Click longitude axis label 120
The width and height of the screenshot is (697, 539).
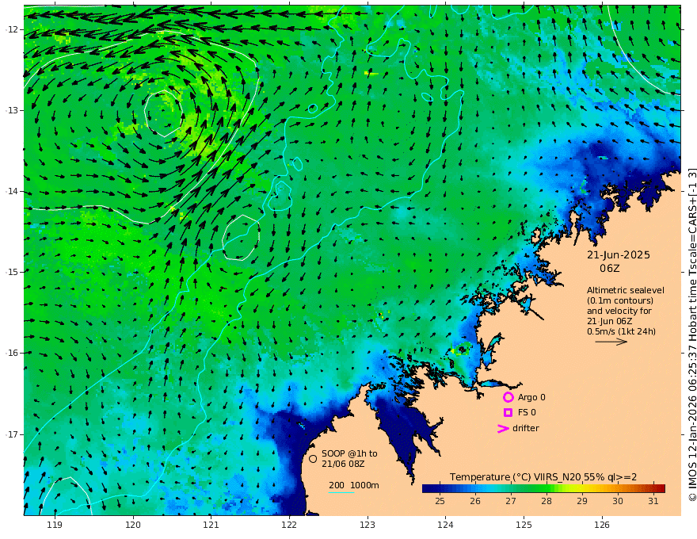click(x=133, y=525)
